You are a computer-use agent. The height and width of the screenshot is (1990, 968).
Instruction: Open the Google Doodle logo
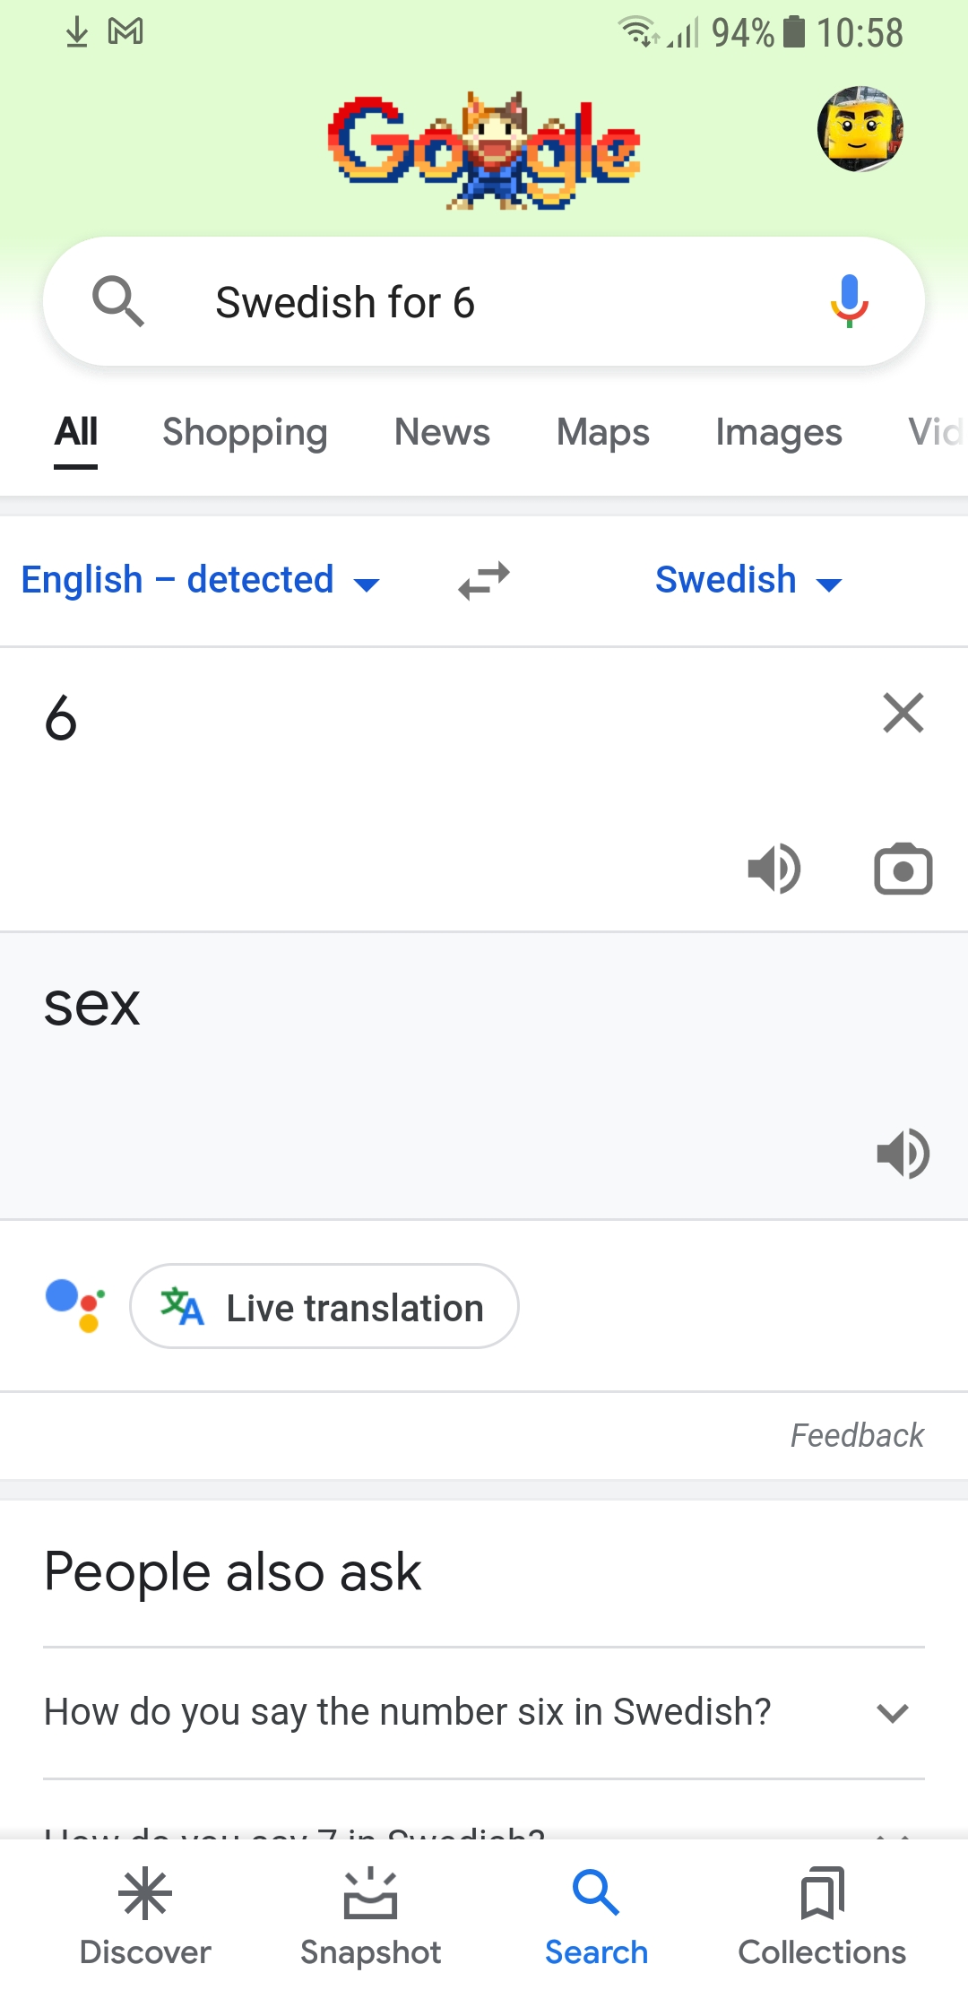484,151
